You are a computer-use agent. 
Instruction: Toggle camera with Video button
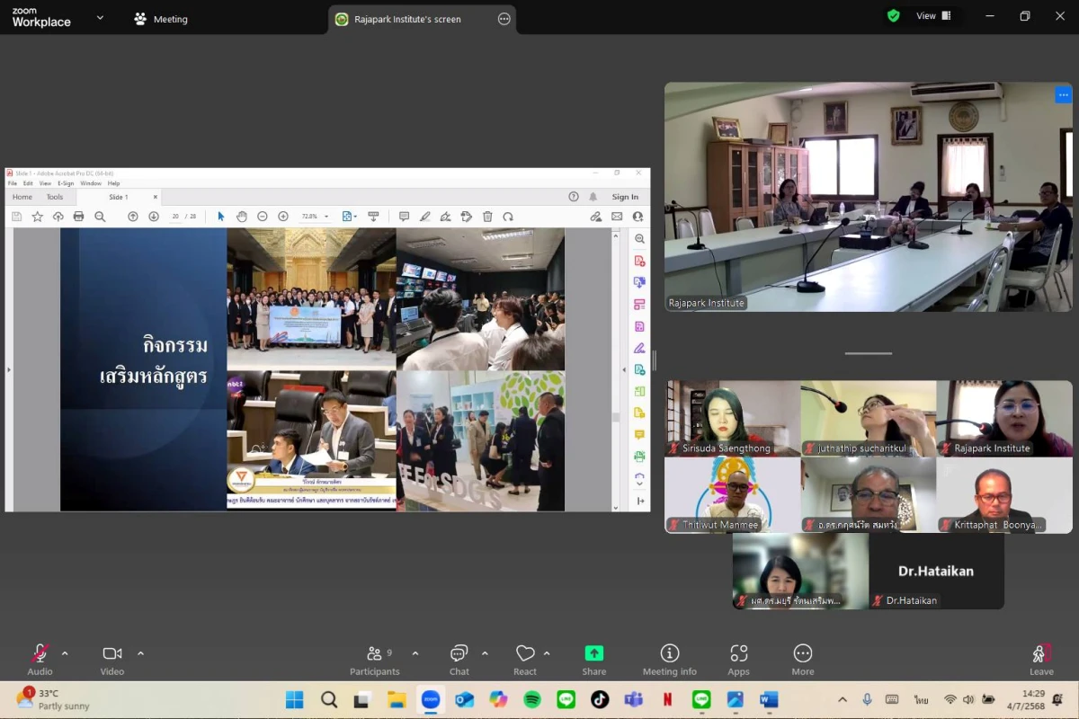click(112, 660)
